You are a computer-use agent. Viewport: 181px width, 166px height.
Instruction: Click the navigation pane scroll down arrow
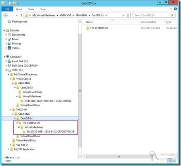80,156
